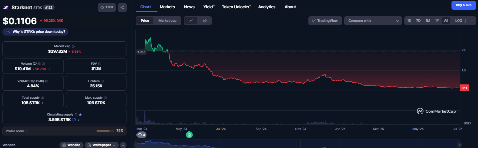478x148 pixels.
Task: Click the Market cap info icon
Action: point(73,46)
